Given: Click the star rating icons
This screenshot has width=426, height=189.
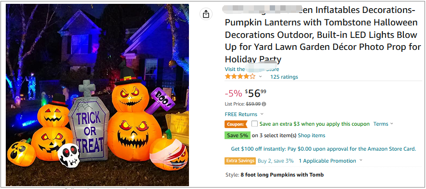Looking at the screenshot, I should tap(240, 76).
